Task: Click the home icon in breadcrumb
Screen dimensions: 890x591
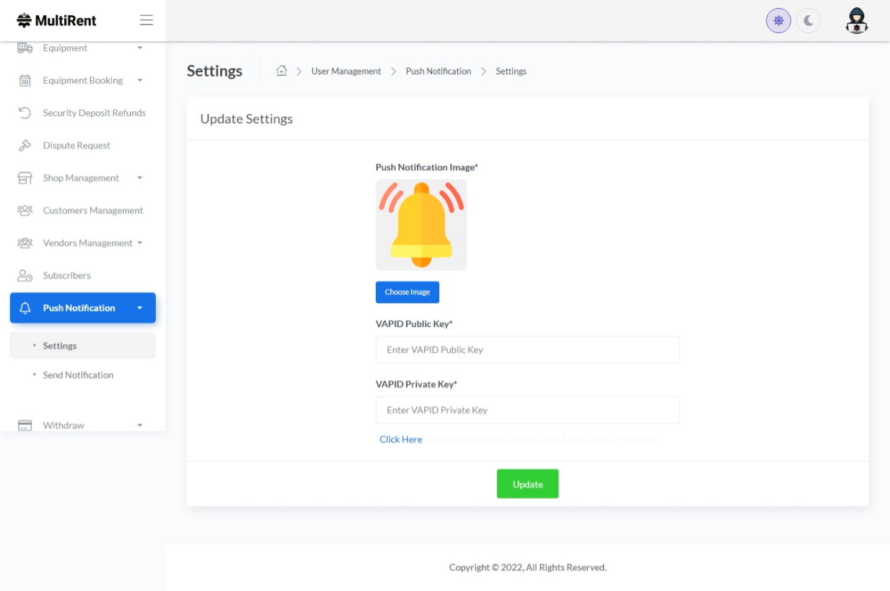Action: (x=282, y=71)
